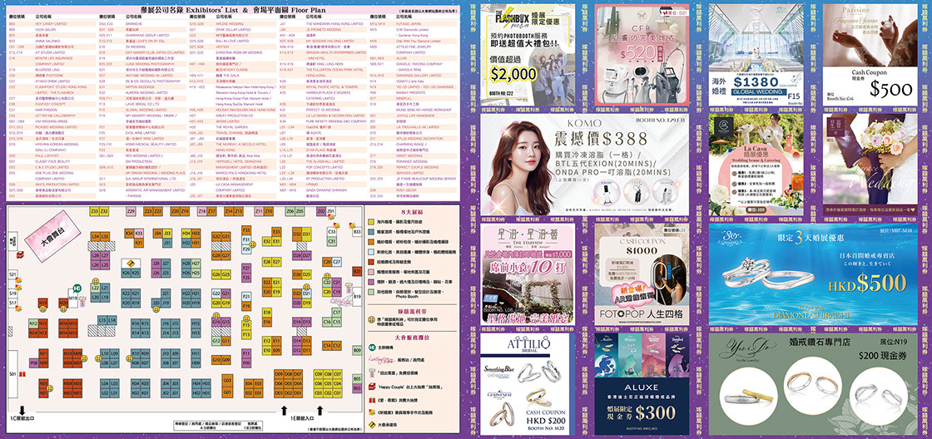932x439 pixels.
Task: Click the 'HEY CANDY LIMITED' exhibitor entry
Action: [x=51, y=24]
